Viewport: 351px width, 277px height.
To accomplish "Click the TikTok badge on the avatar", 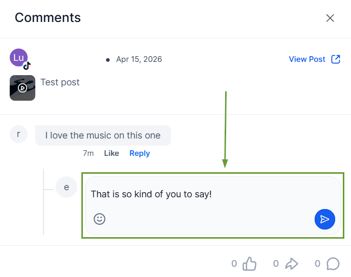I will pyautogui.click(x=27, y=65).
